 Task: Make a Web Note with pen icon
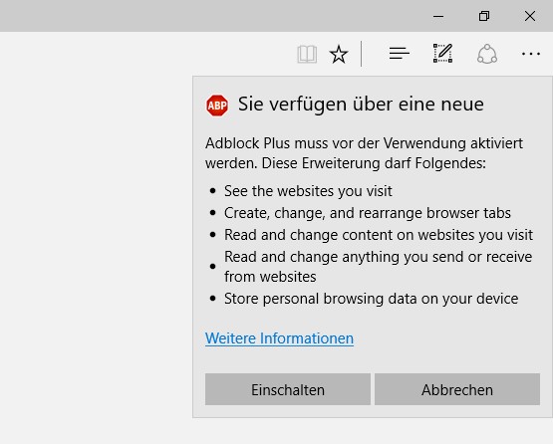coord(442,54)
